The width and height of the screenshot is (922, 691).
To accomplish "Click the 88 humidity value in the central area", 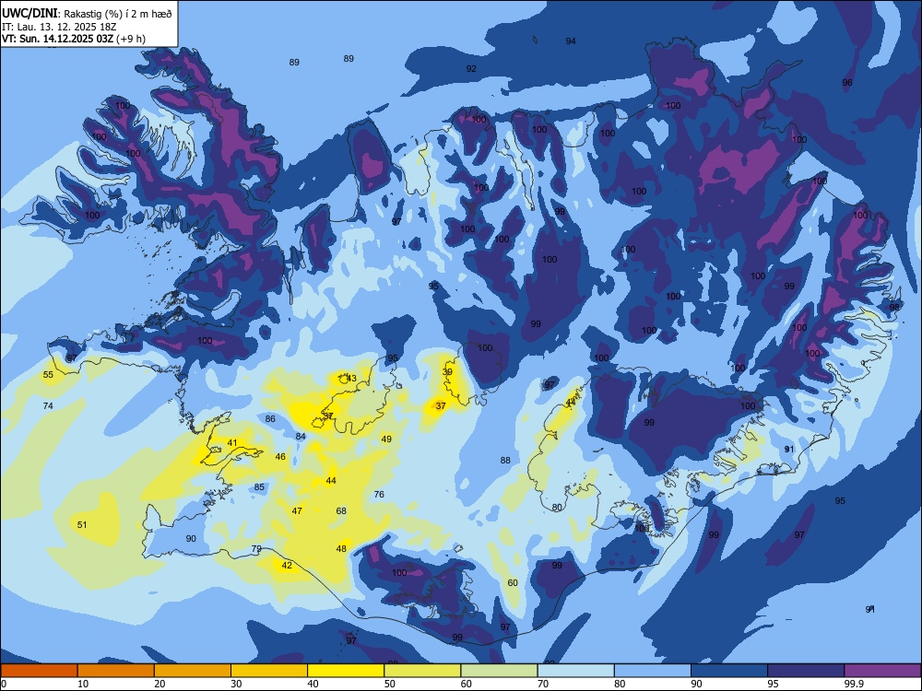I will 505,461.
